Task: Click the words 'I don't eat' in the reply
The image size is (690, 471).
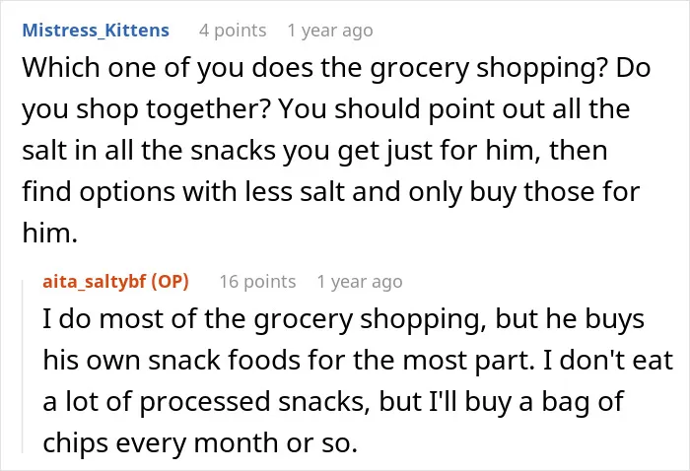Action: [608, 361]
